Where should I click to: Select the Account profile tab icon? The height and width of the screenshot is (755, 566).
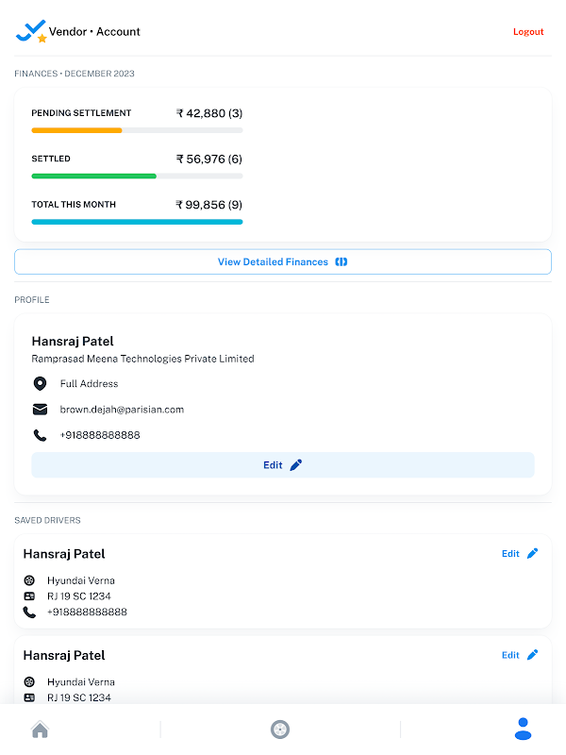(x=523, y=729)
